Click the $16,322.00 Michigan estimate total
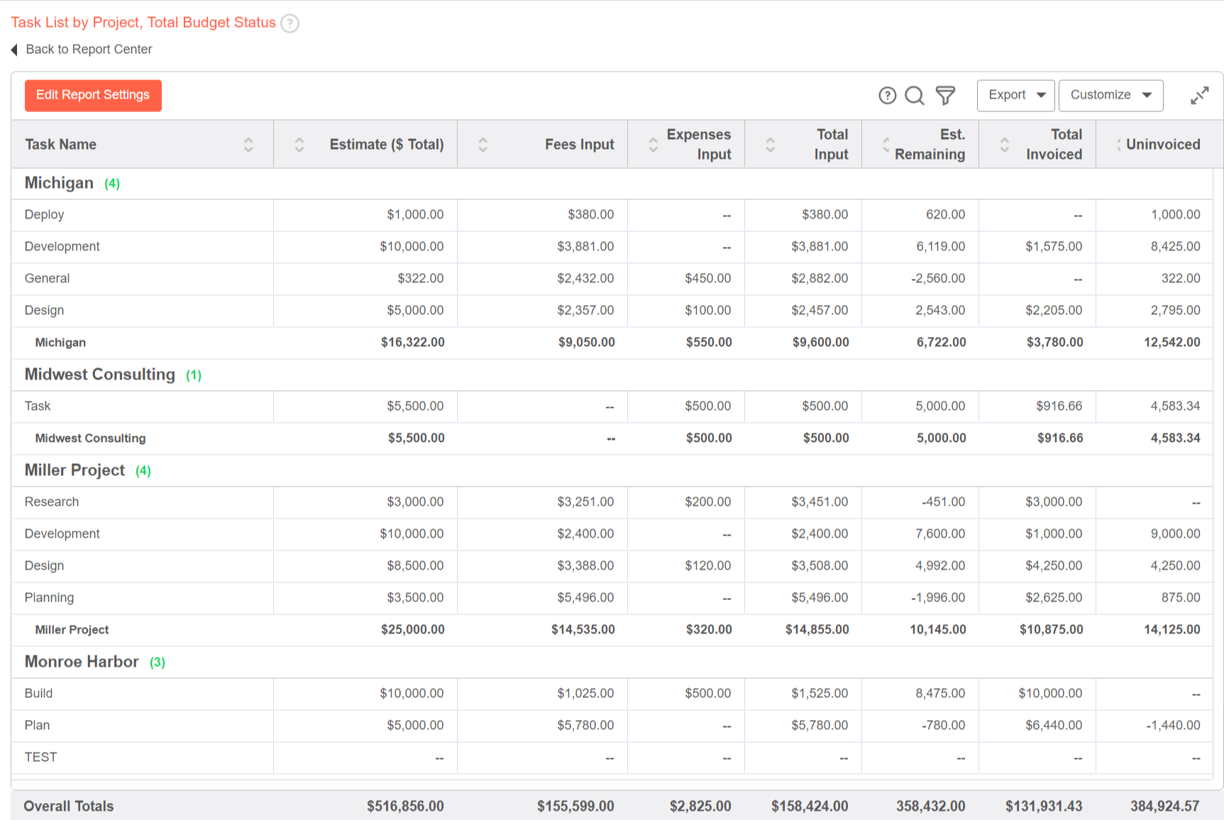 coord(412,343)
